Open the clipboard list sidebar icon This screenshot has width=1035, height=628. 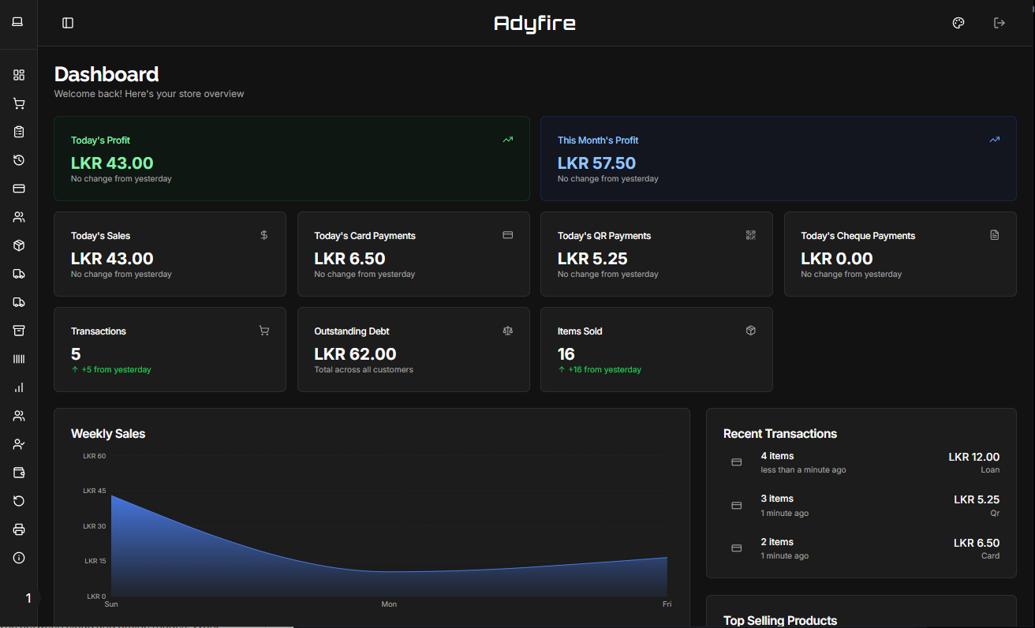(x=19, y=132)
